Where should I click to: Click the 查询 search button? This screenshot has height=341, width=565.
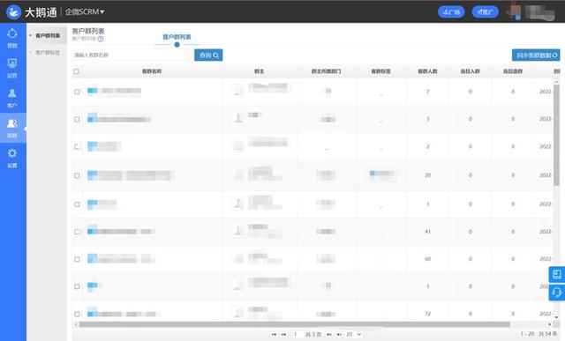pyautogui.click(x=208, y=55)
